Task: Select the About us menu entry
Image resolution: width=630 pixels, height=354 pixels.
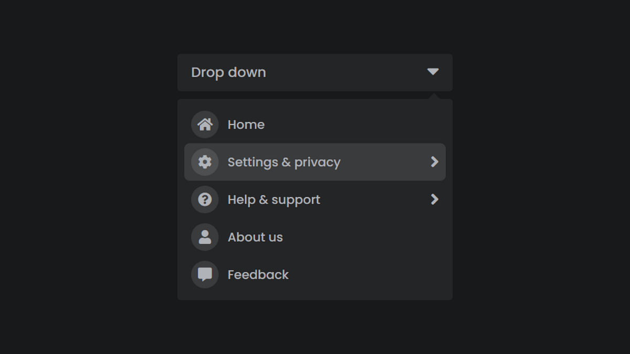Action: 255,237
